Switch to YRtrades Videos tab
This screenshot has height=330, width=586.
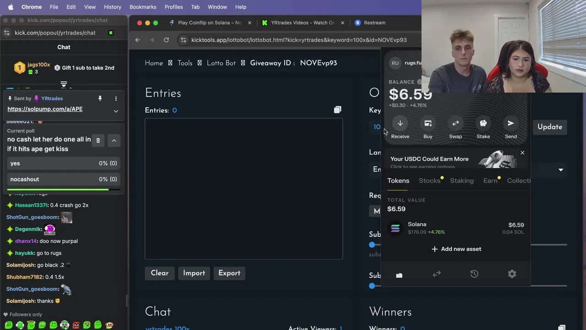pos(303,22)
